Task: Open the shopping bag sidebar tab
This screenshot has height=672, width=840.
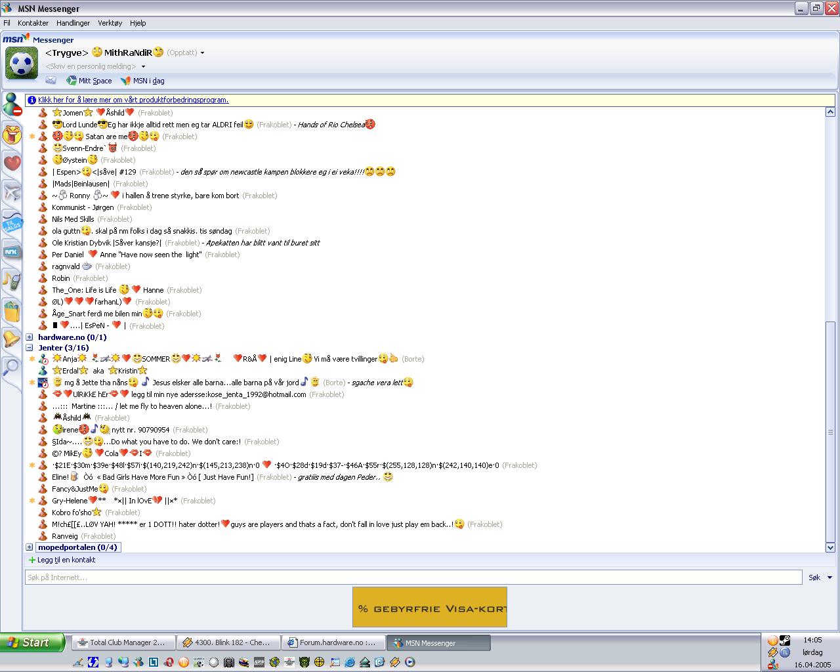Action: pos(12,310)
